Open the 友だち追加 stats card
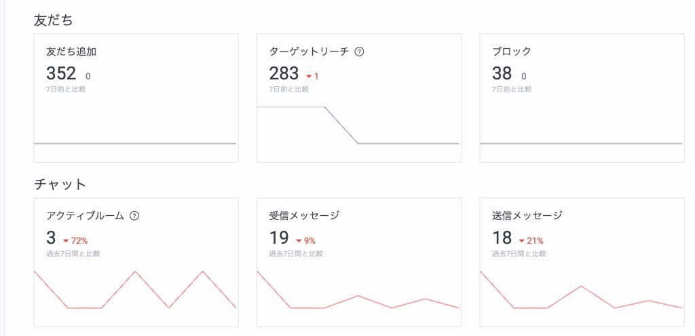The width and height of the screenshot is (695, 336). click(x=136, y=98)
